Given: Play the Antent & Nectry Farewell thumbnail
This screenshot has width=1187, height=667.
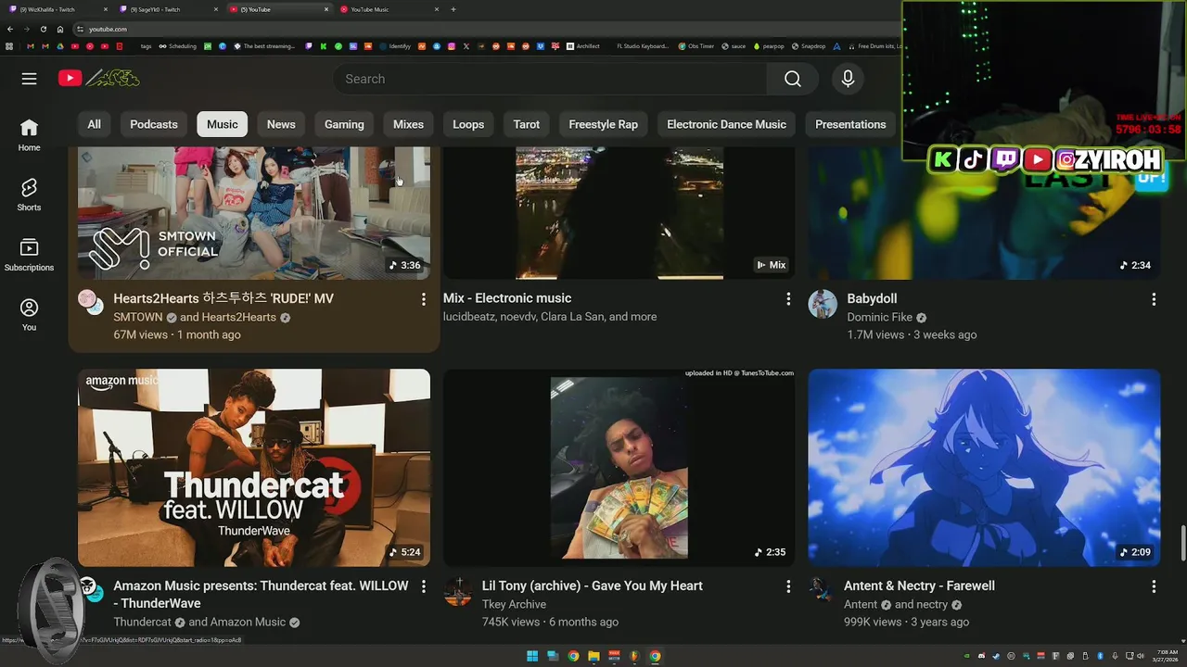Looking at the screenshot, I should tap(984, 468).
